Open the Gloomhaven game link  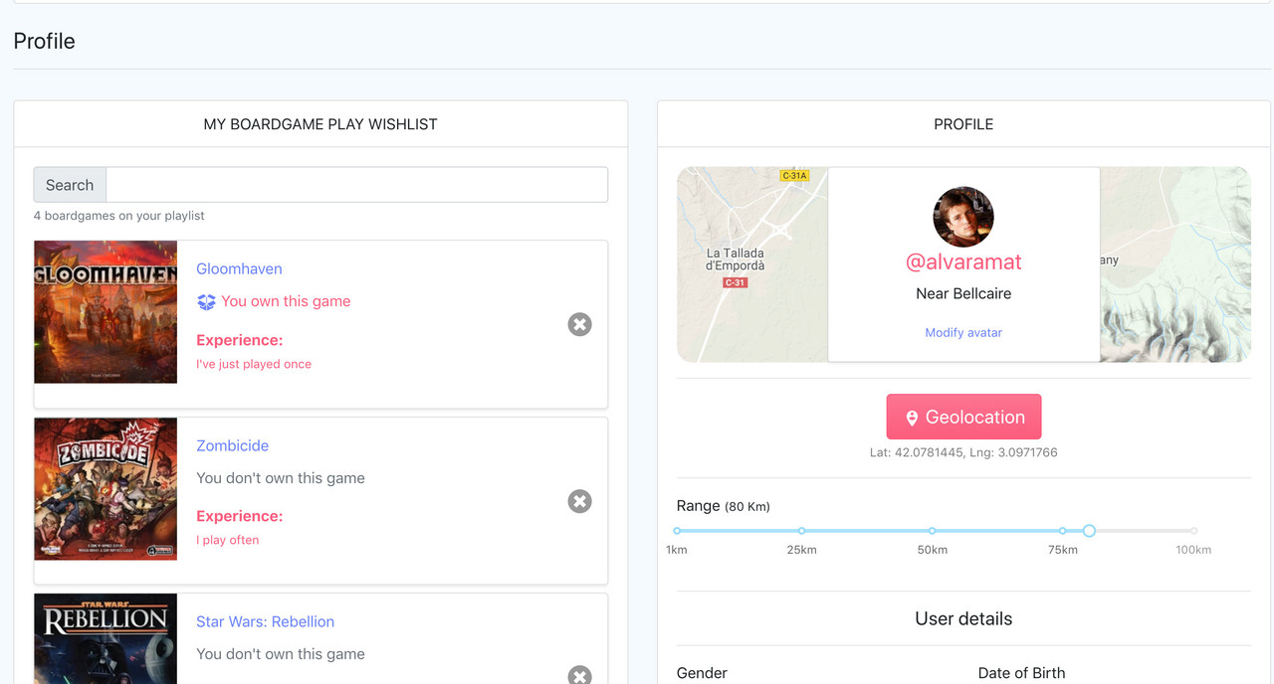[x=239, y=268]
